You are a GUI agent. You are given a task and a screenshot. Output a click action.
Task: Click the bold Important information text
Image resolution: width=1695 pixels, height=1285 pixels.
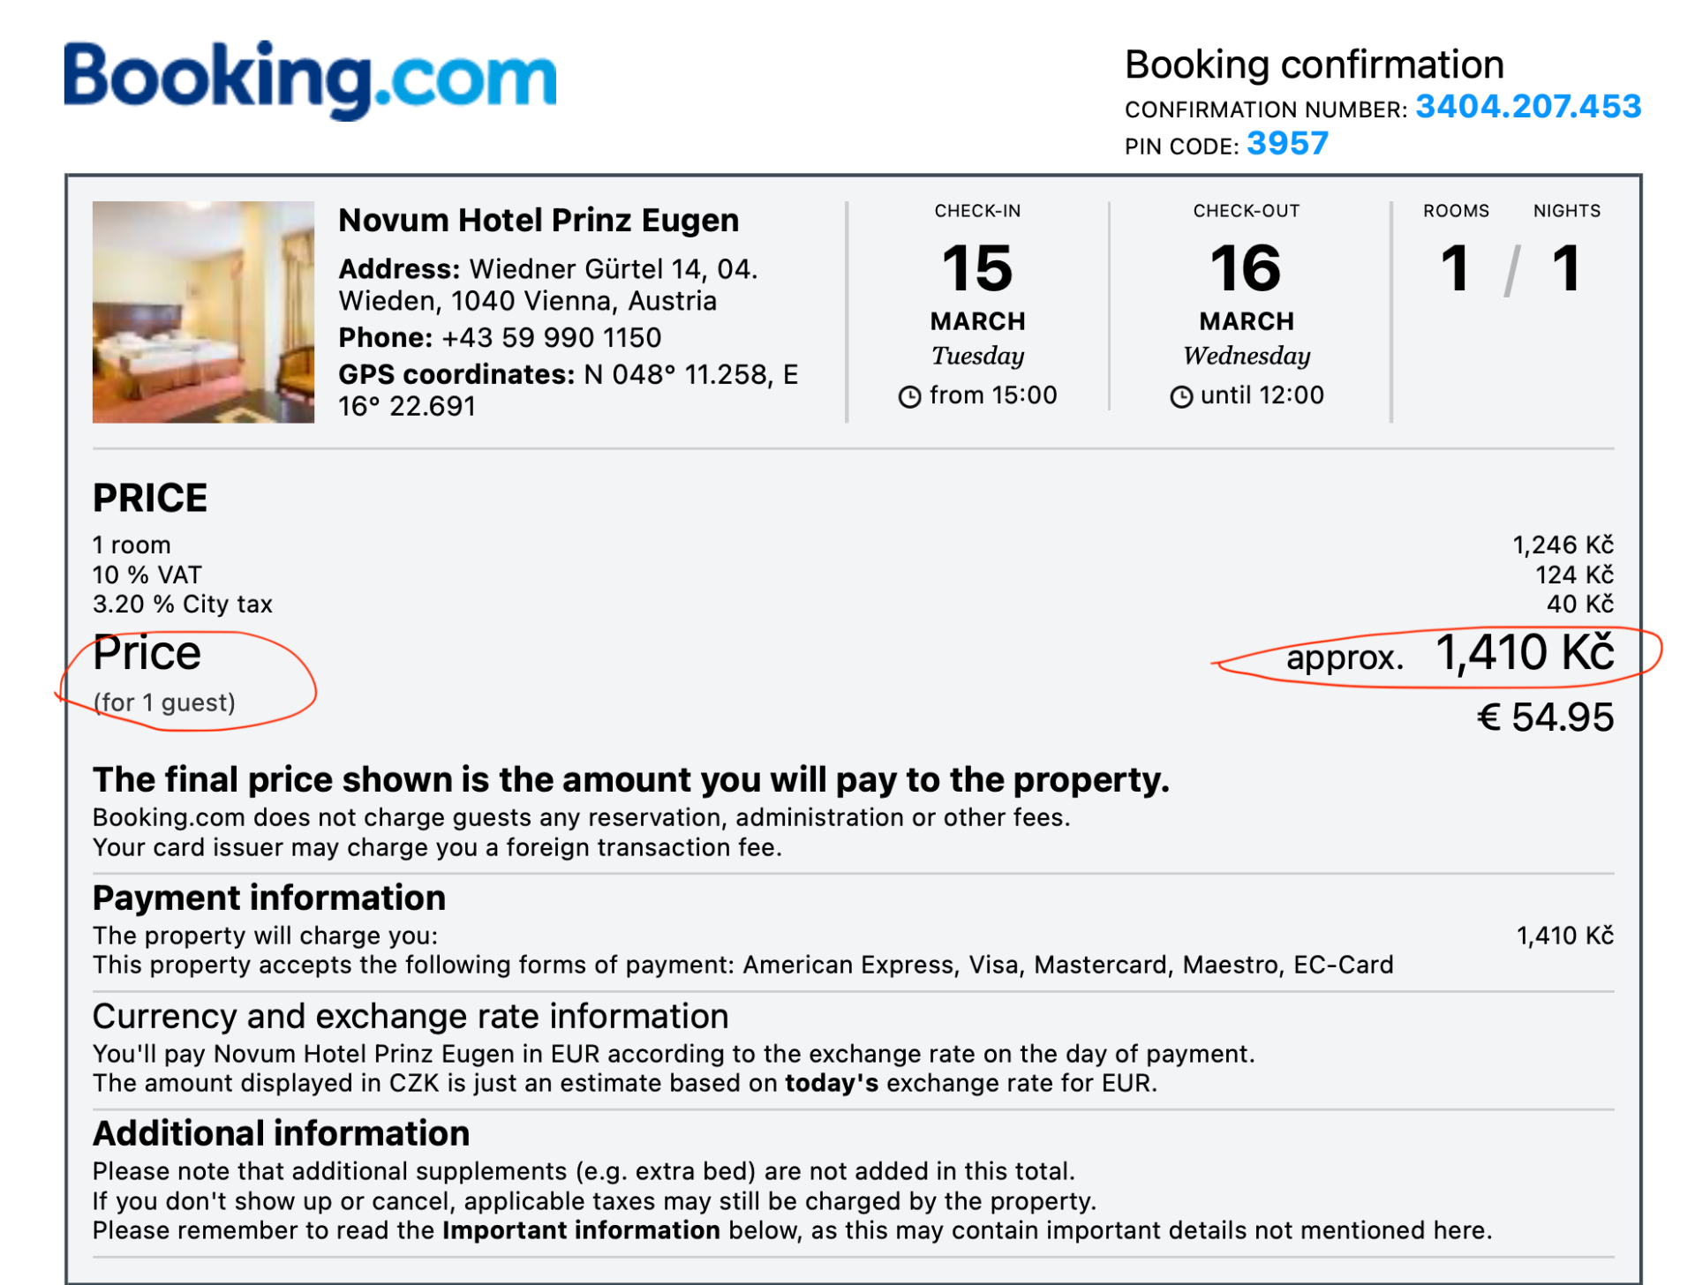pos(581,1230)
